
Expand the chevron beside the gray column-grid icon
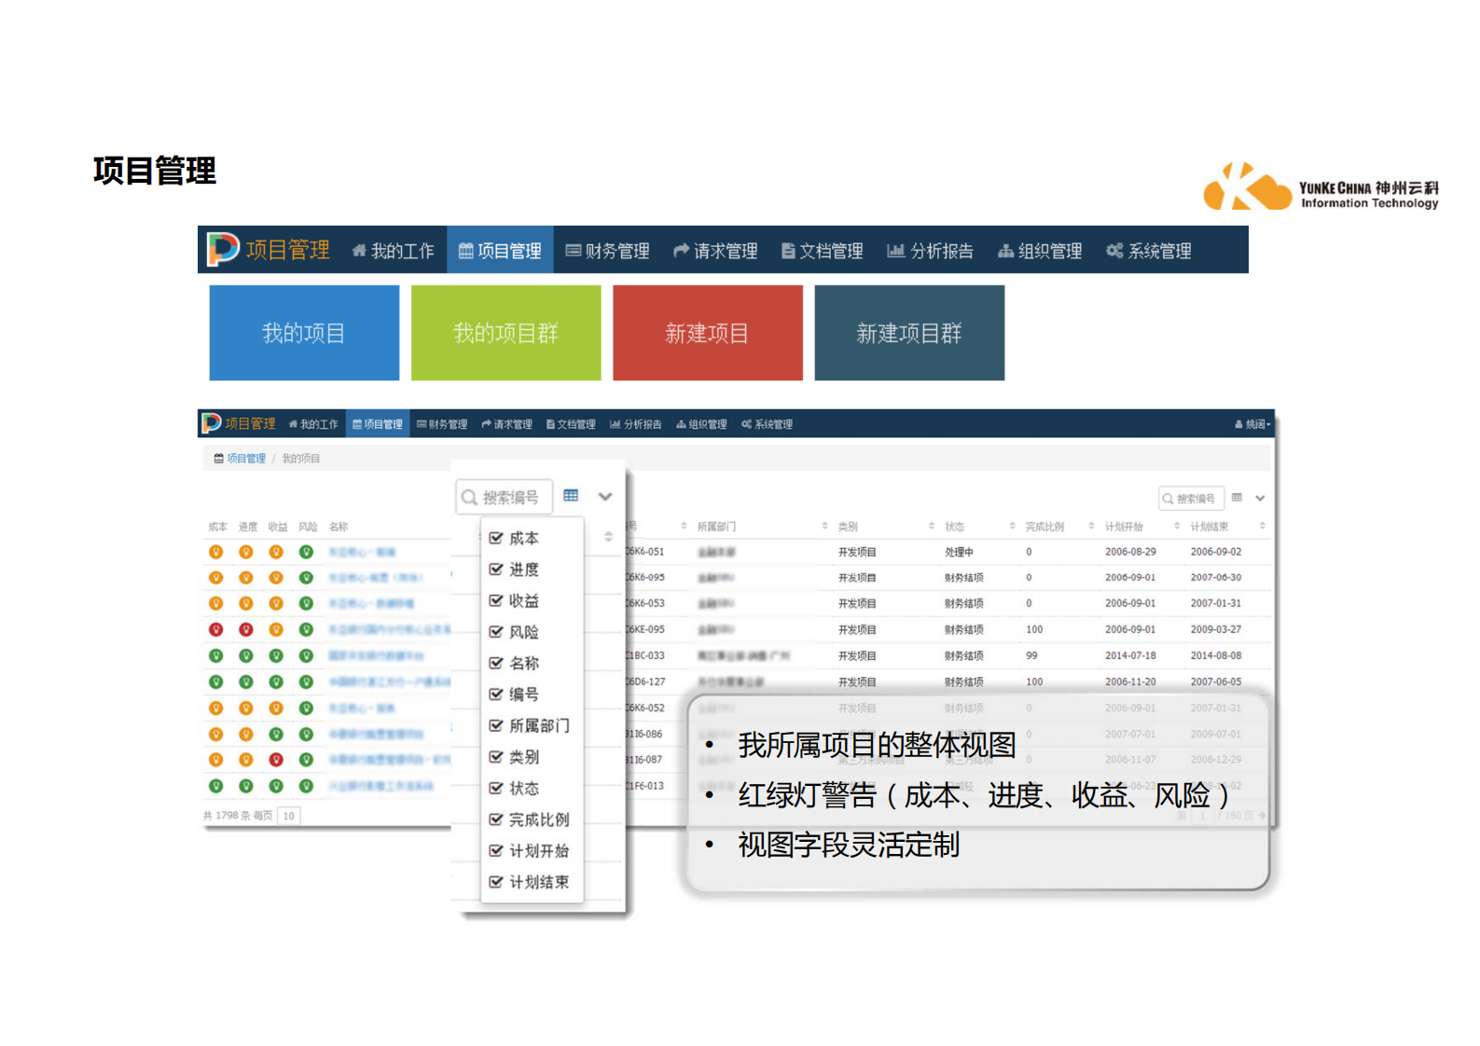[1260, 499]
